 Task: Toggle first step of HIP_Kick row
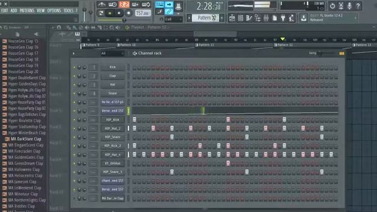click(134, 120)
